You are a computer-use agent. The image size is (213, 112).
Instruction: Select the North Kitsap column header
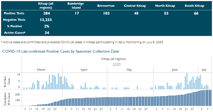point(165,5)
